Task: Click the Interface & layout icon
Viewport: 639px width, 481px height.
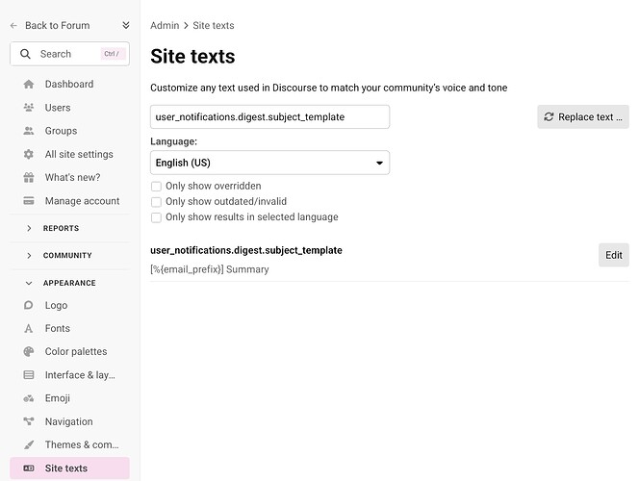Action: pyautogui.click(x=29, y=375)
